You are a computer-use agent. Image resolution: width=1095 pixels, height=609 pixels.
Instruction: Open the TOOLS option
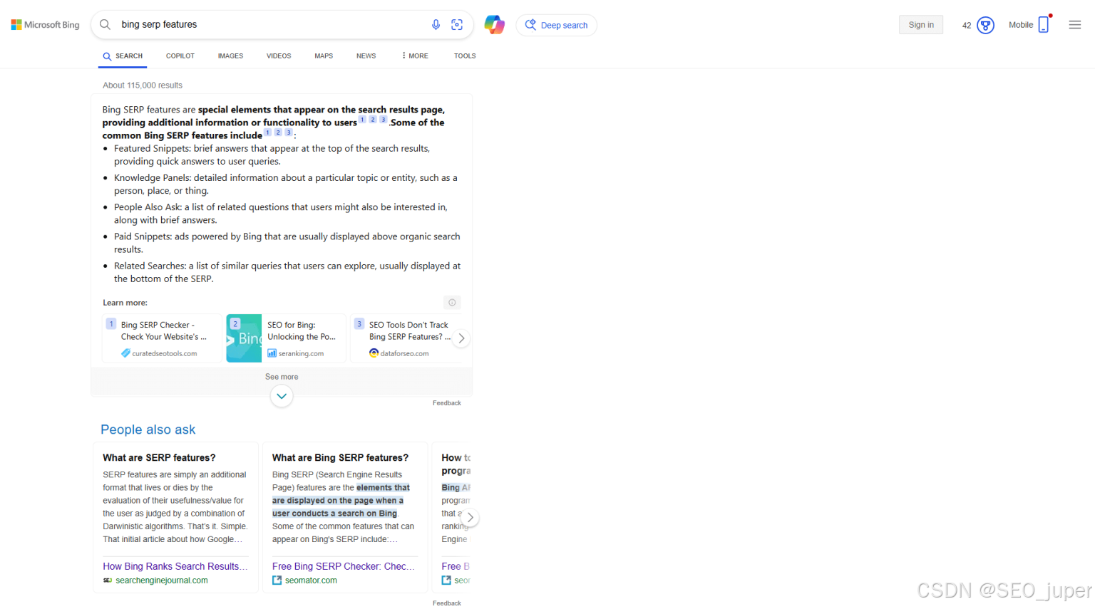[x=465, y=56]
